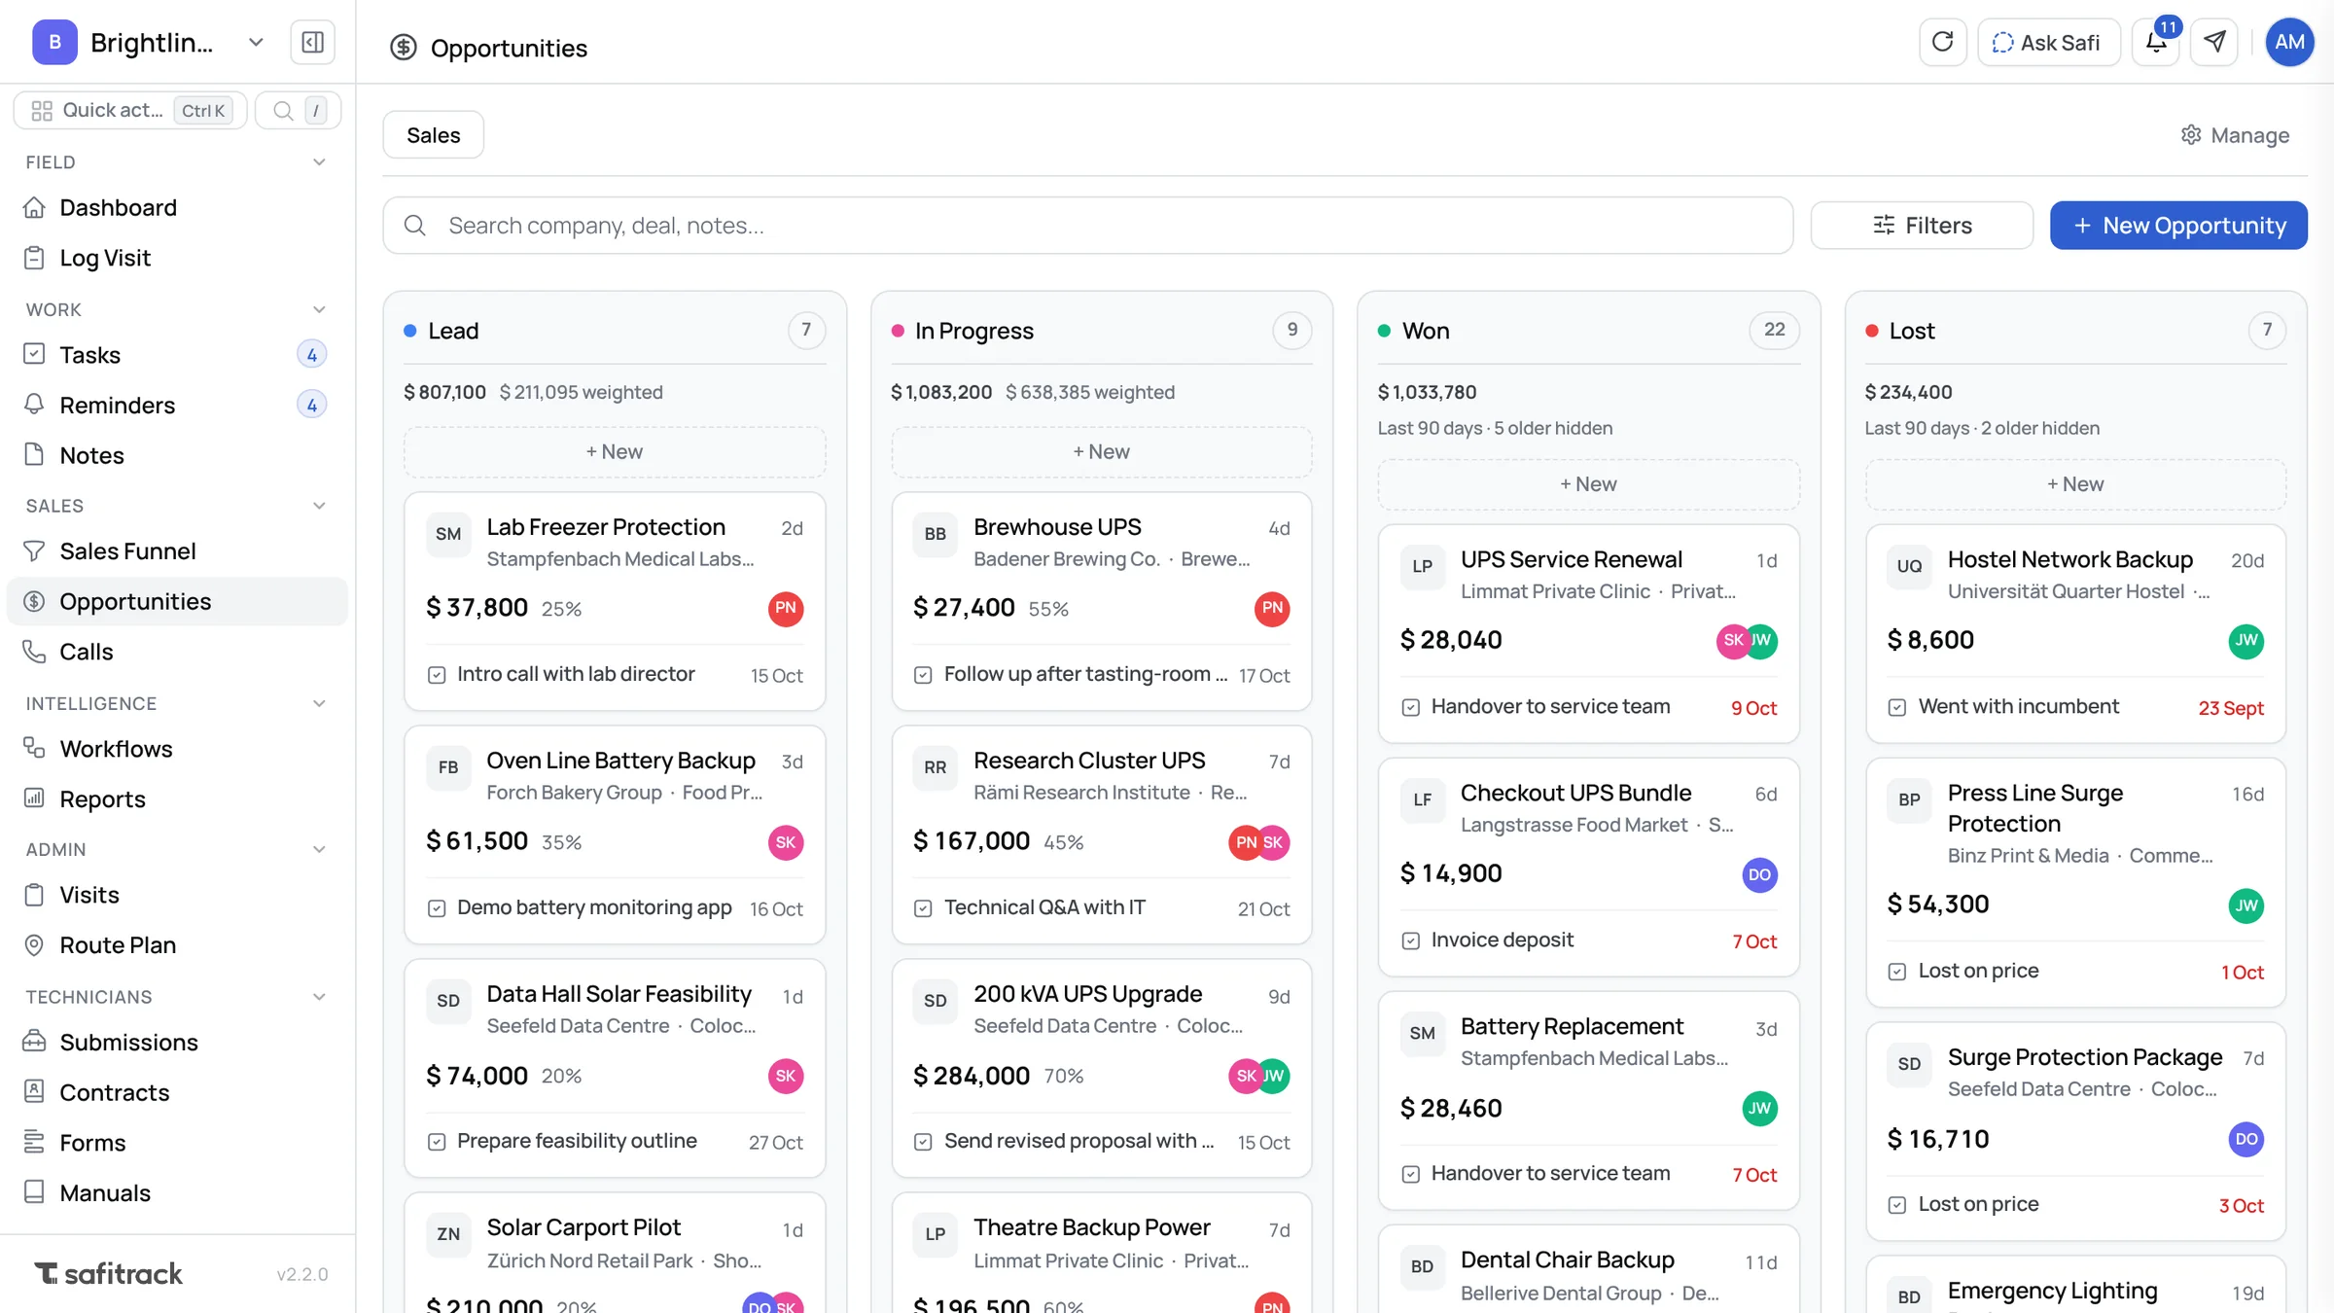Open Contracts in sidebar
Image resolution: width=2334 pixels, height=1313 pixels.
177,1092
